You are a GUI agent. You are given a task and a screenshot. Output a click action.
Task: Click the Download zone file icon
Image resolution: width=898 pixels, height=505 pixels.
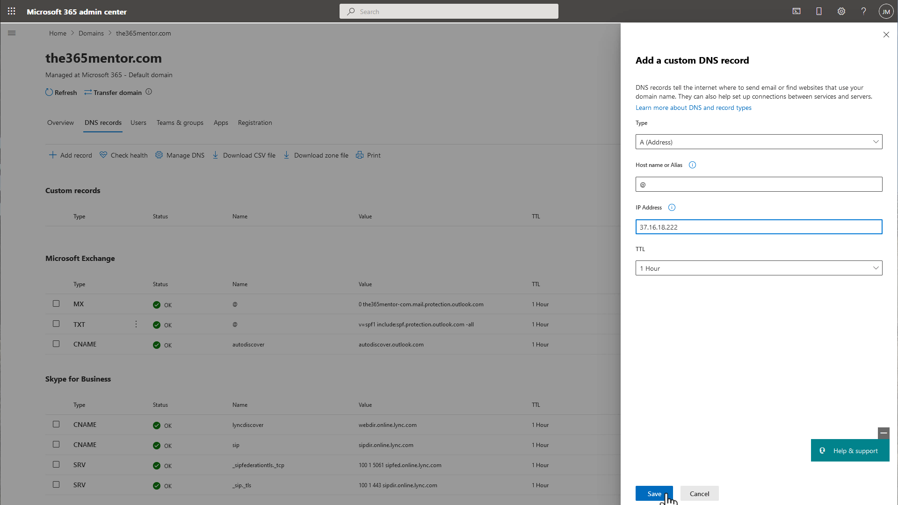[287, 155]
